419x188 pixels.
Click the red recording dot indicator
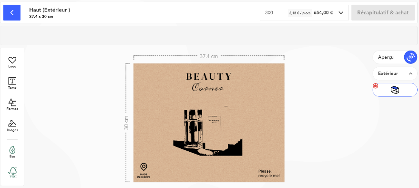(x=376, y=86)
